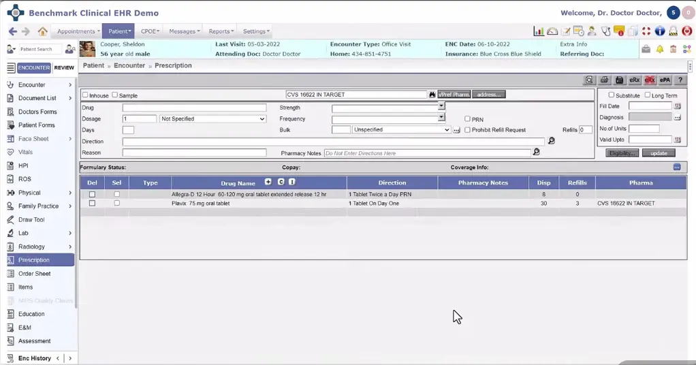Click the advanced patient search icon
The height and width of the screenshot is (365, 696).
(x=69, y=49)
